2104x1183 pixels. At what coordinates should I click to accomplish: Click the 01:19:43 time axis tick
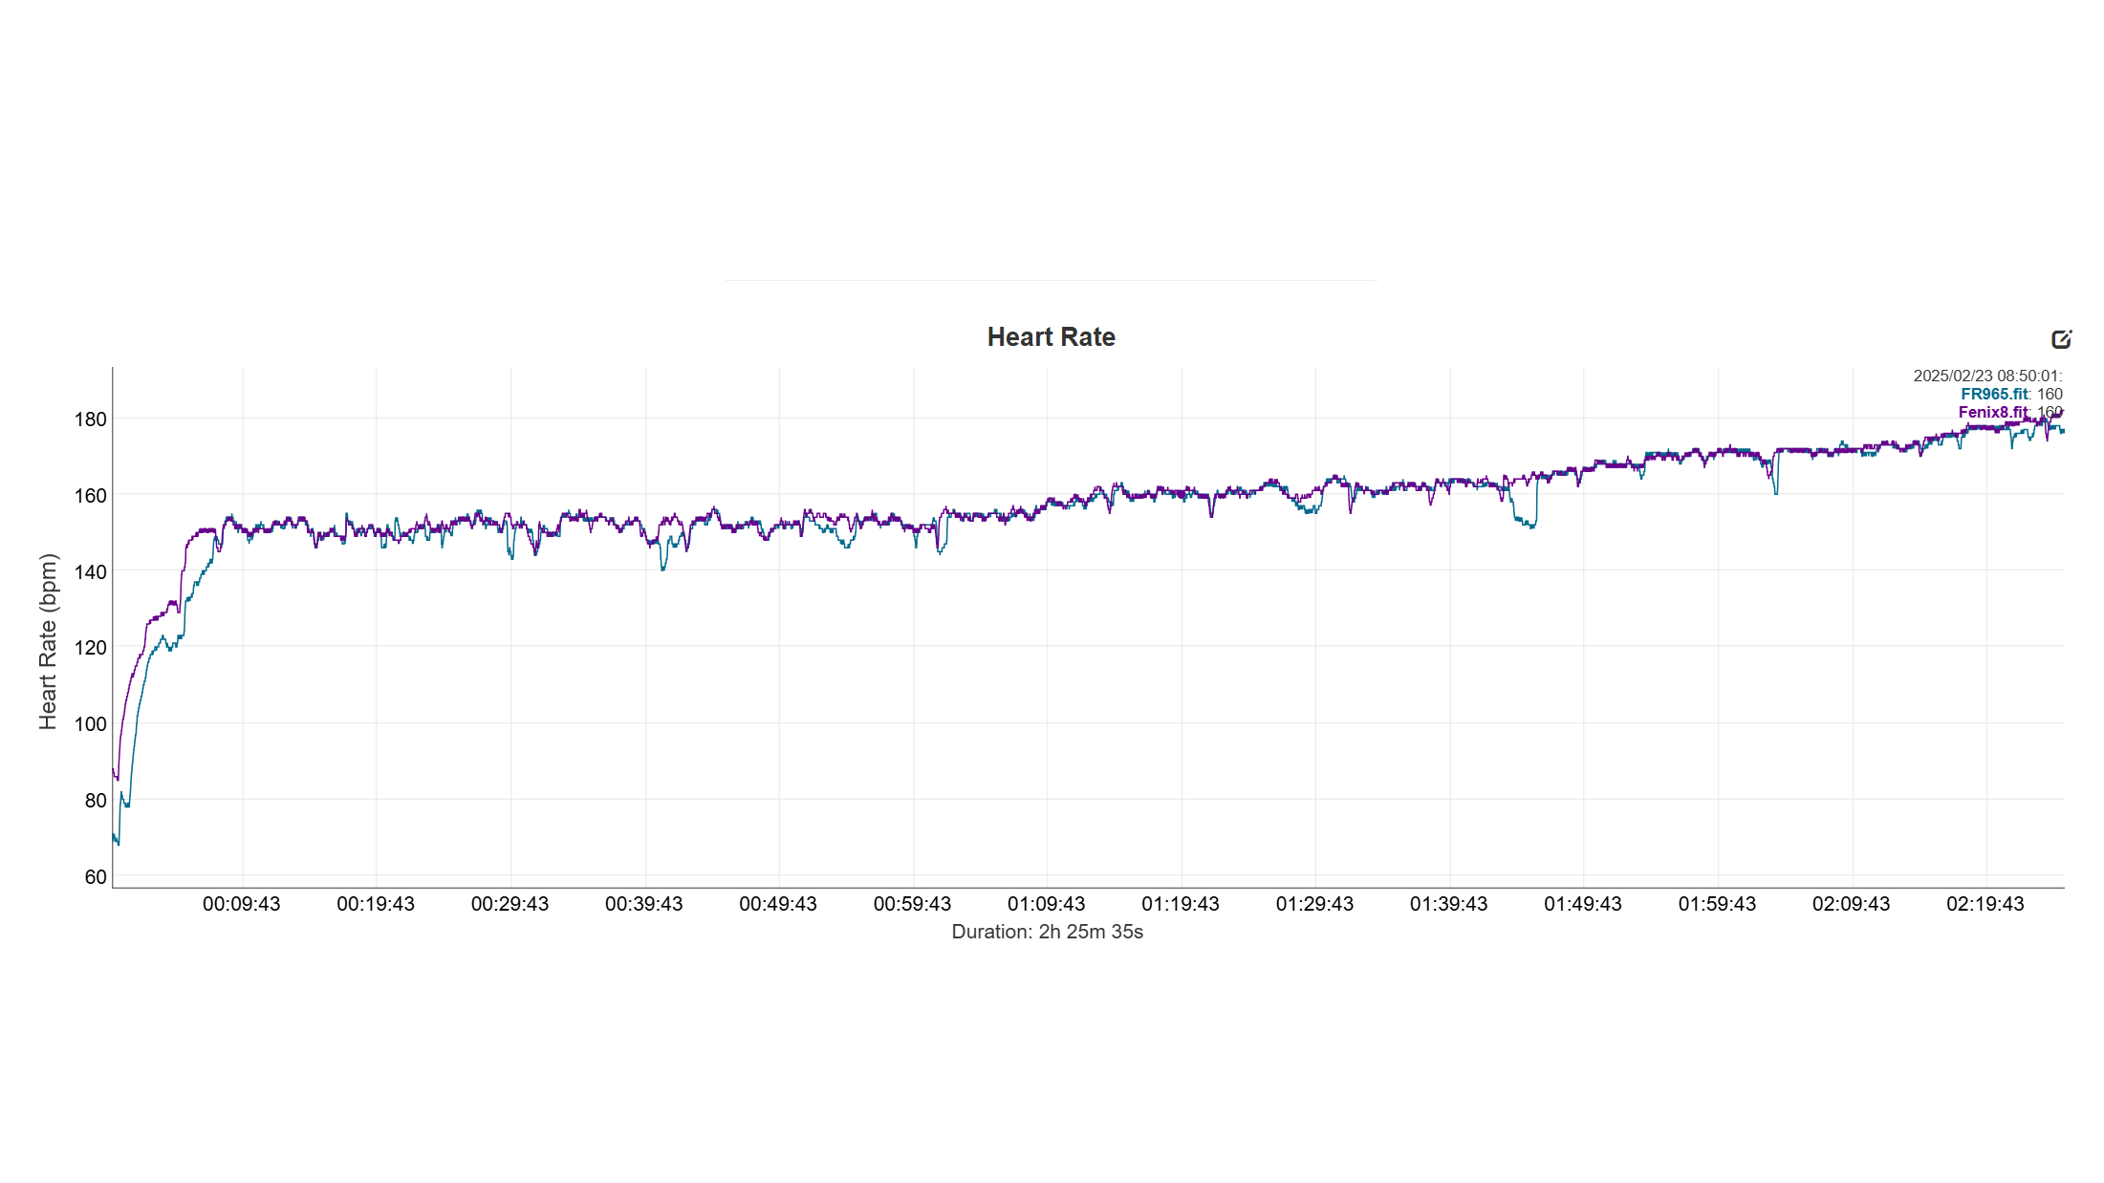pos(1180,904)
